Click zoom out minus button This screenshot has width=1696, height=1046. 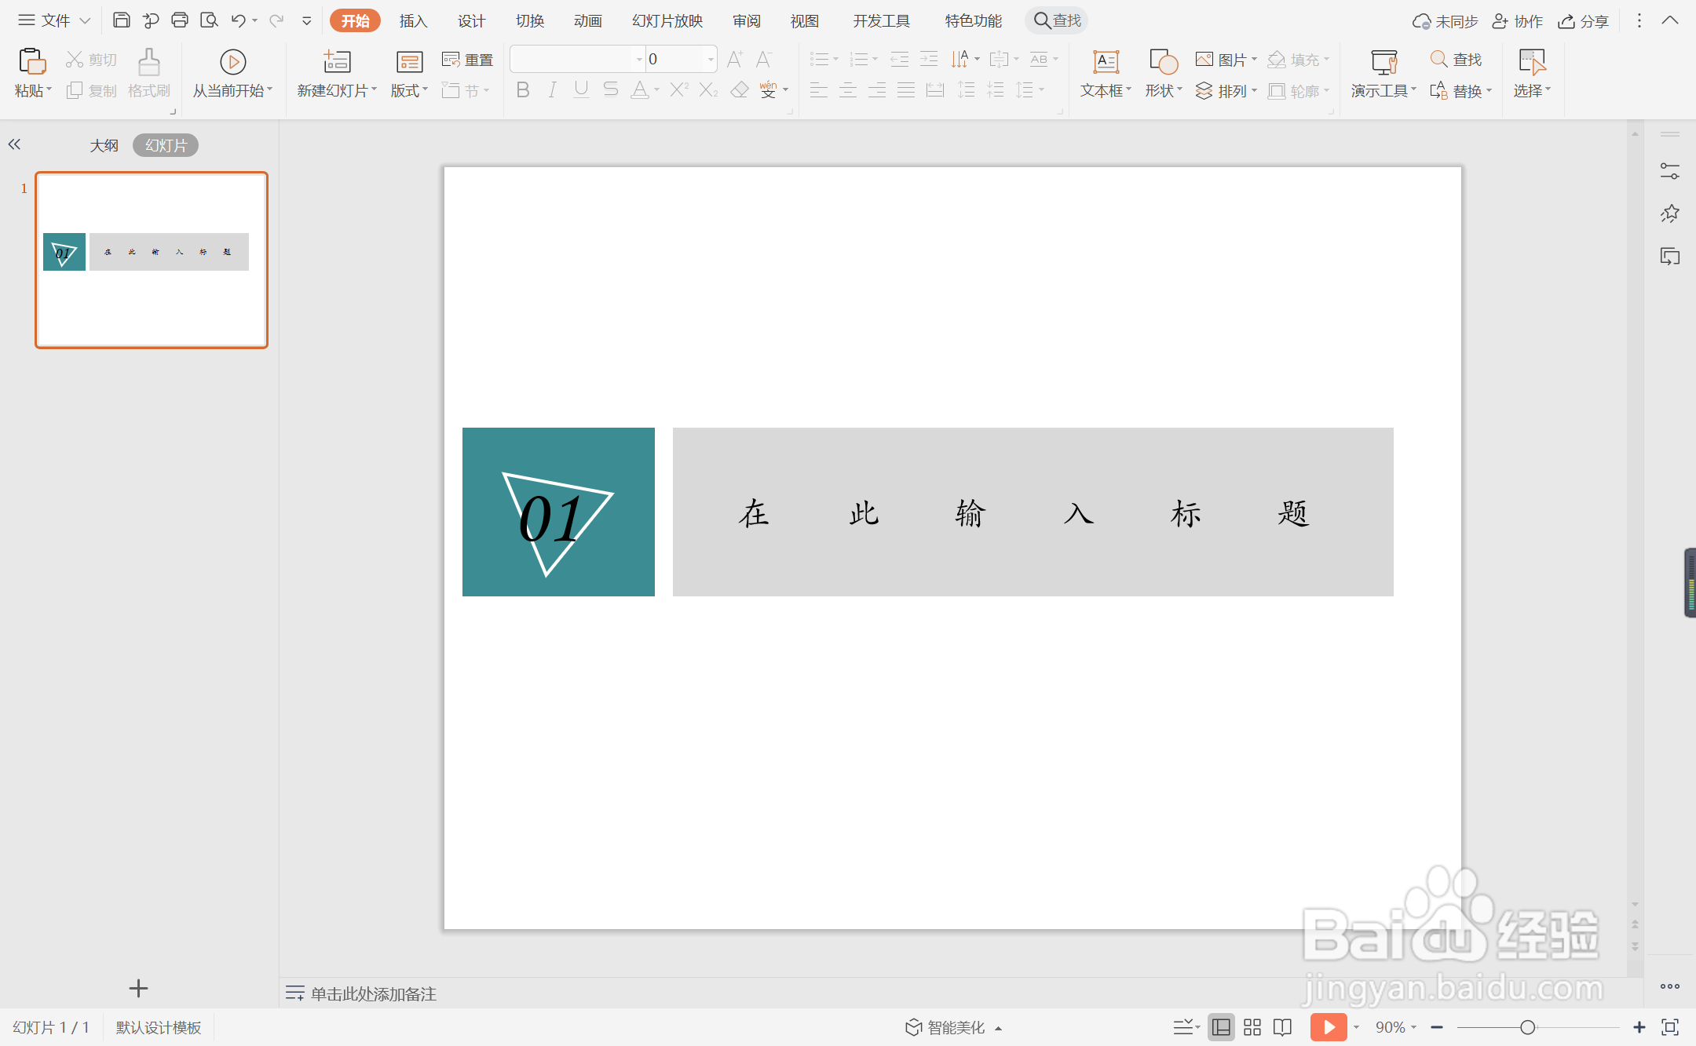(1437, 1027)
